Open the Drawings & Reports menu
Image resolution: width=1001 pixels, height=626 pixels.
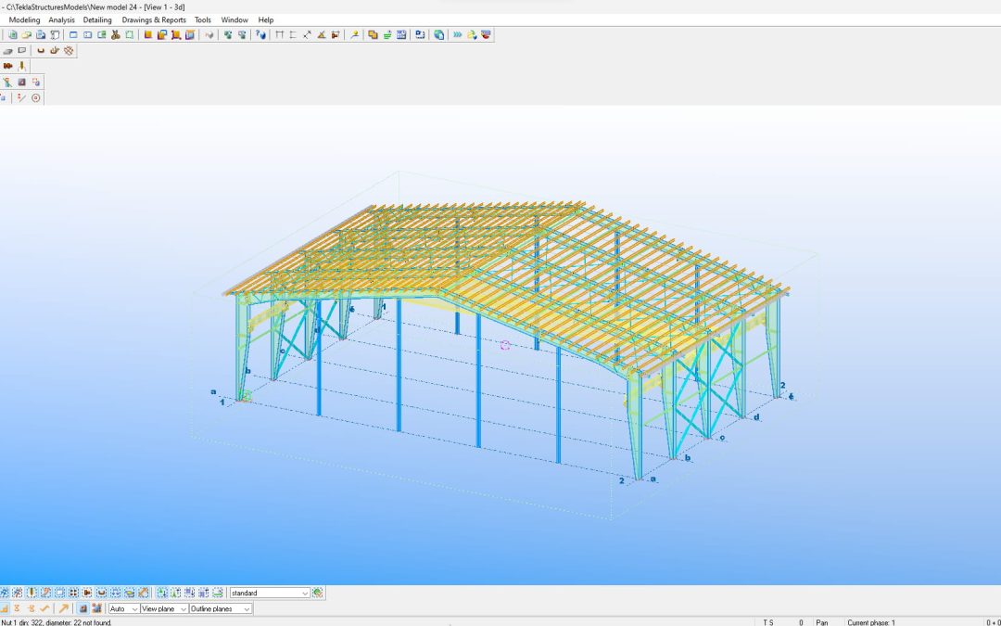pos(154,19)
